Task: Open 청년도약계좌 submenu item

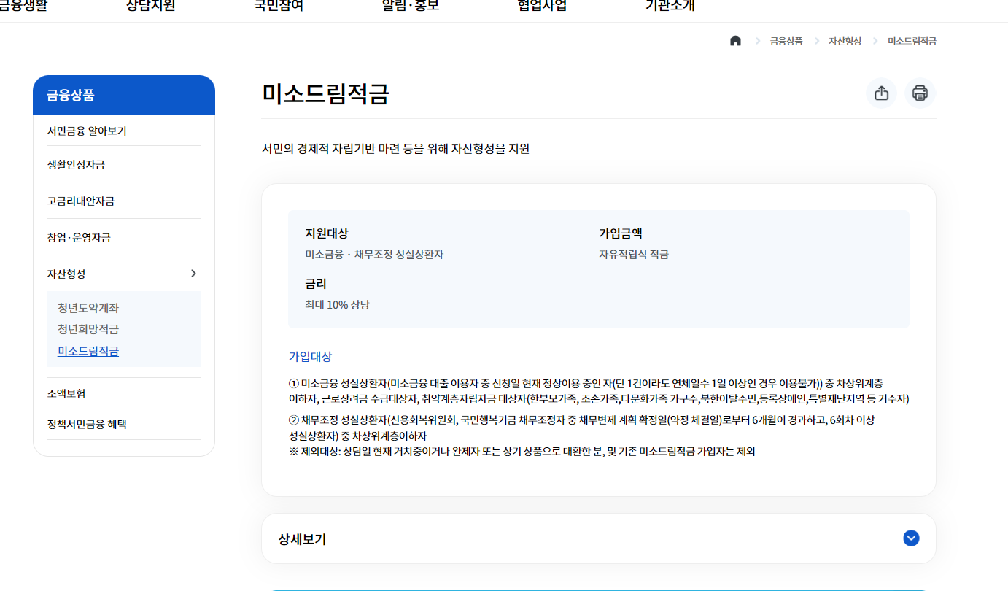Action: coord(88,308)
